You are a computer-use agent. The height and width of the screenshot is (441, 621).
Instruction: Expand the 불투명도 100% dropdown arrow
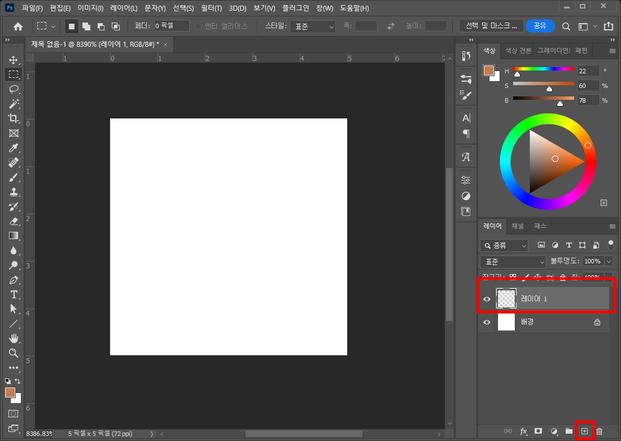609,261
